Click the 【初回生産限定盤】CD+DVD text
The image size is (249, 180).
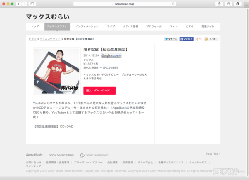[x=54, y=127]
